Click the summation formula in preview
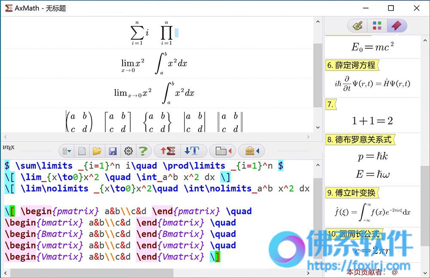This screenshot has width=430, height=278. coord(139,33)
